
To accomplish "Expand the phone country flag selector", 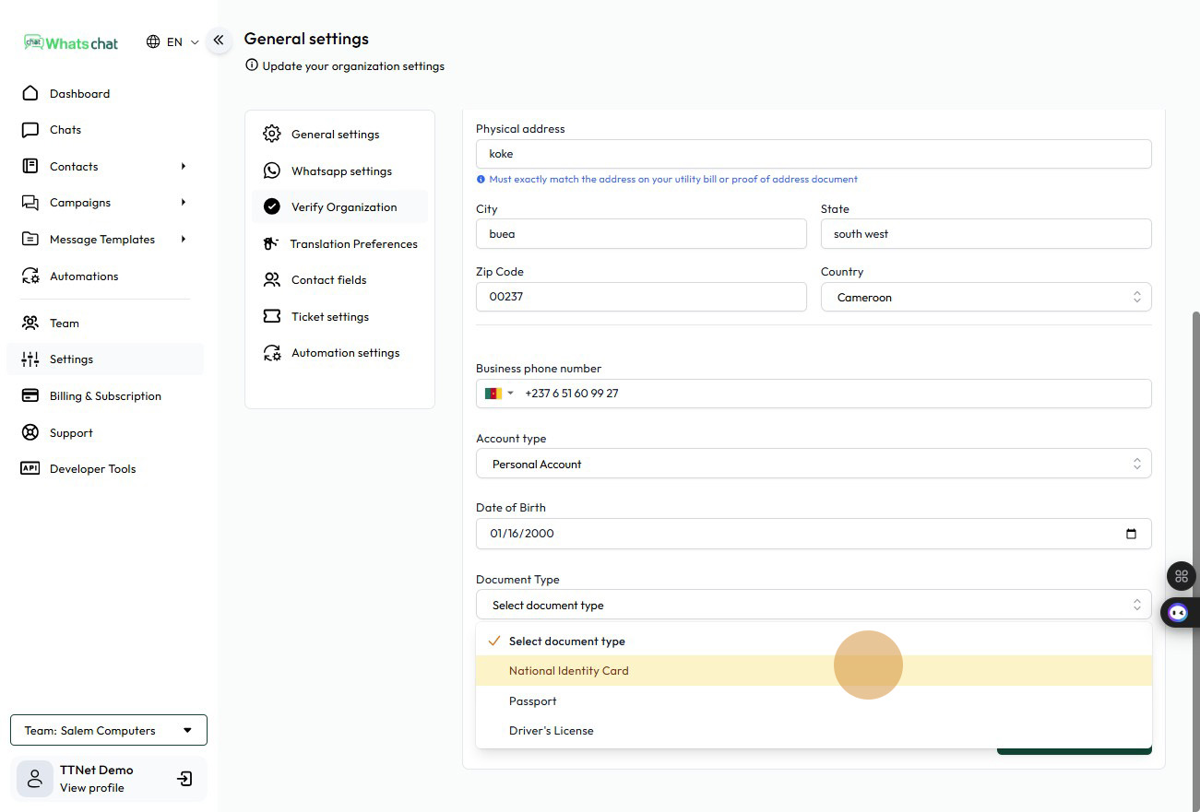I will coord(499,394).
